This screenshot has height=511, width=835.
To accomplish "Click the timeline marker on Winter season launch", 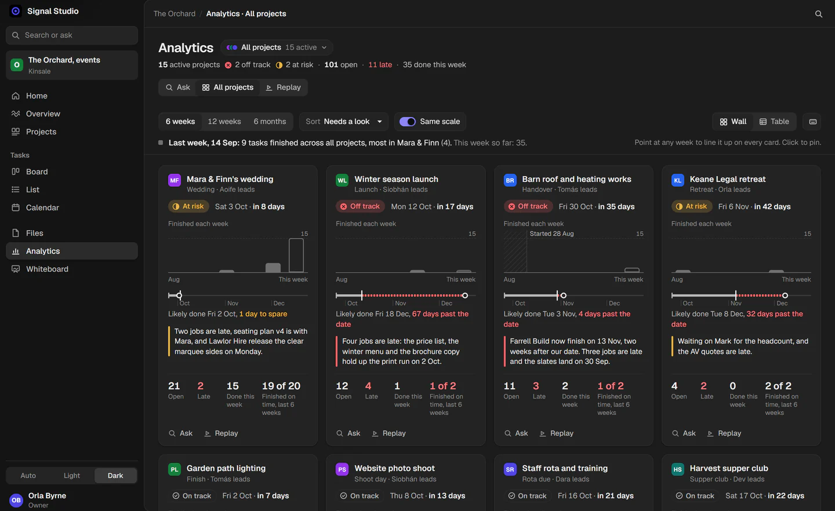I will tap(465, 295).
